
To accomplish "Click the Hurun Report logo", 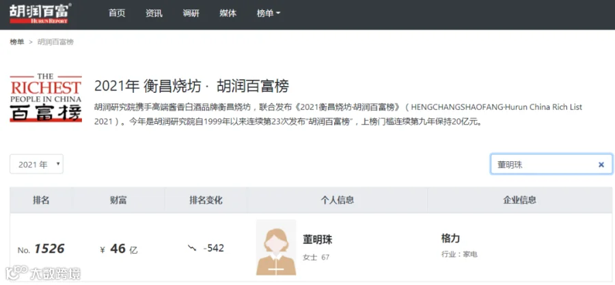I will point(40,14).
